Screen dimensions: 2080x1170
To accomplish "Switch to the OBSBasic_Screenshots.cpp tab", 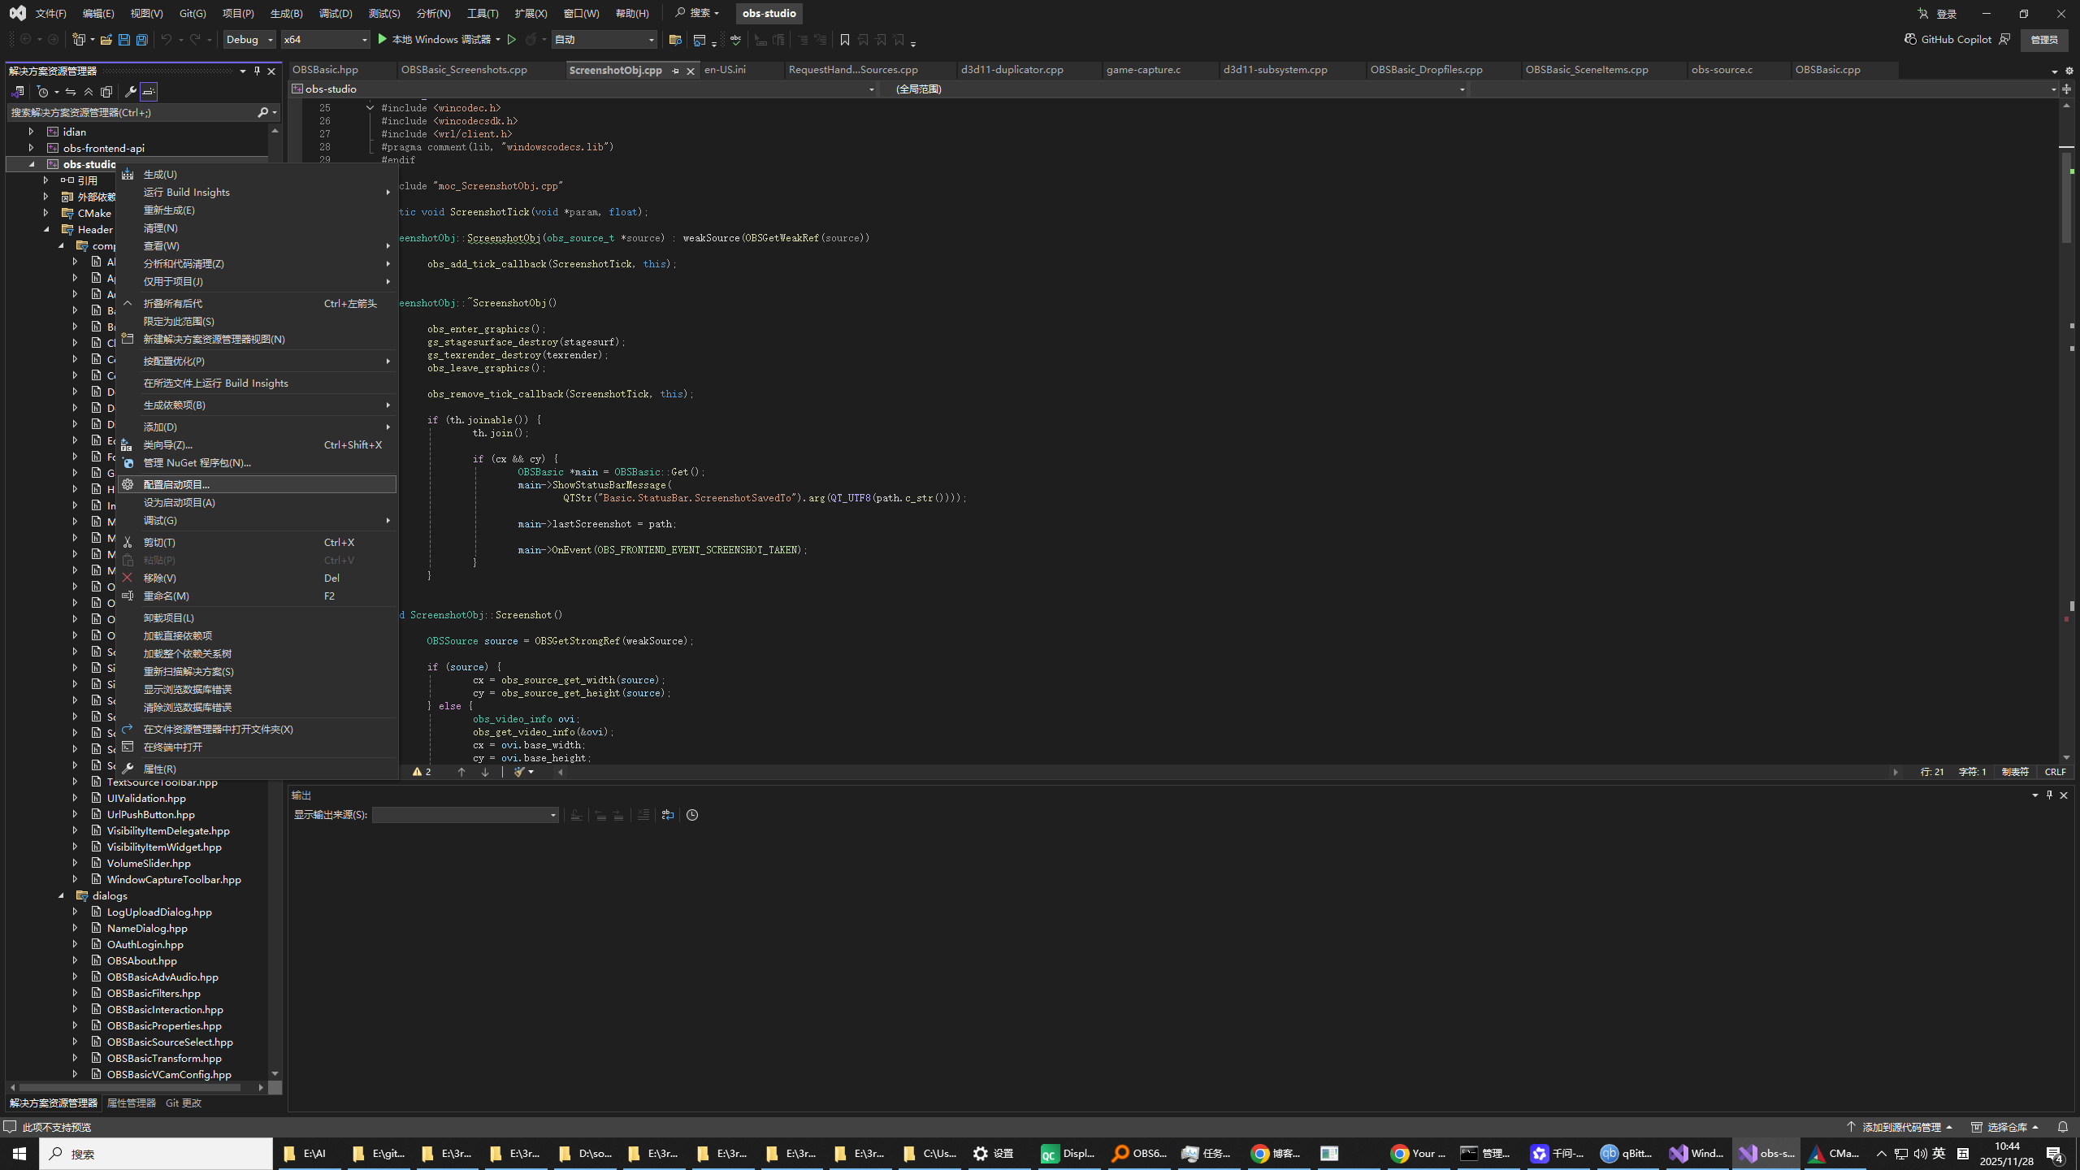I will click(x=464, y=70).
